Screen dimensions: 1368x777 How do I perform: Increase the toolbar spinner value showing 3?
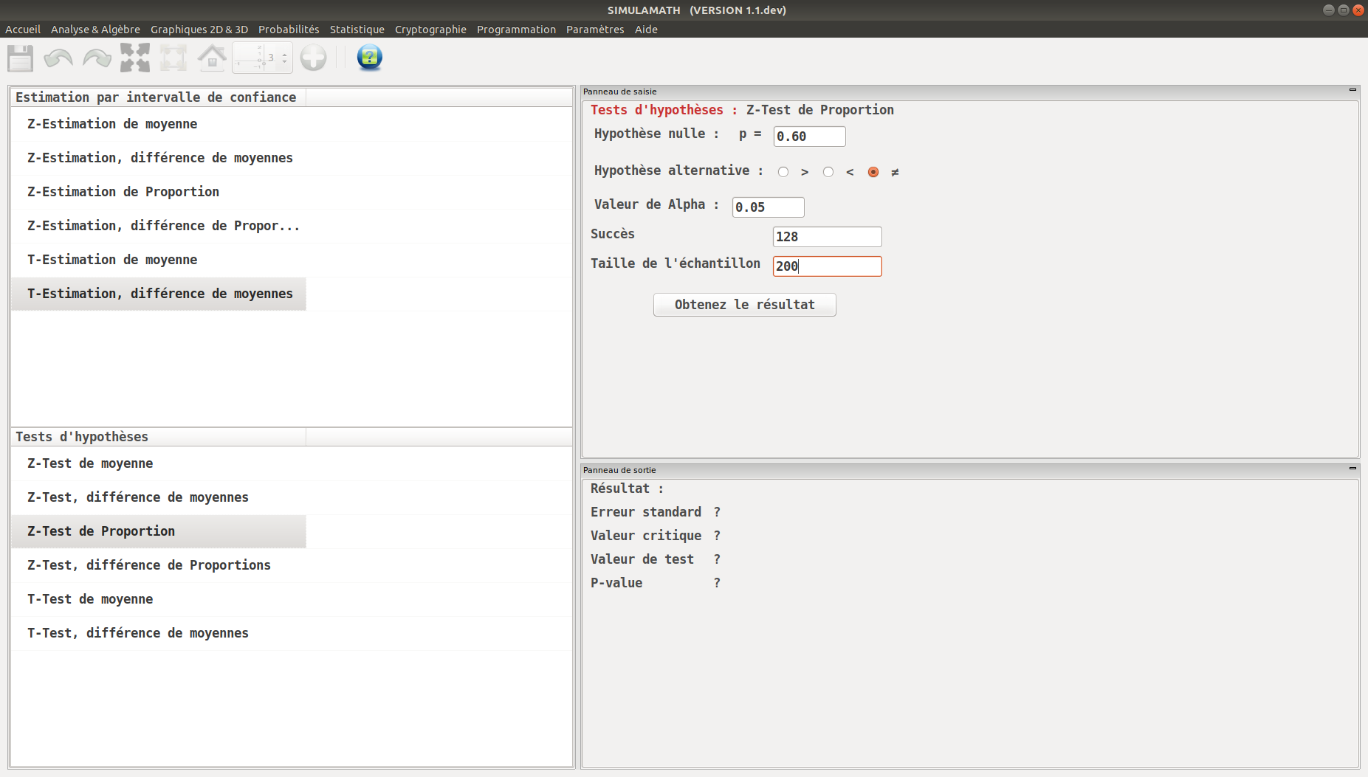click(285, 53)
